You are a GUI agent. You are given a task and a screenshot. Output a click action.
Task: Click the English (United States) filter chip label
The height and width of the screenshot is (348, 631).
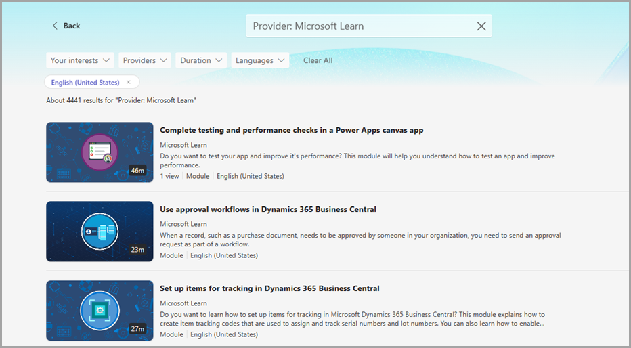(85, 82)
